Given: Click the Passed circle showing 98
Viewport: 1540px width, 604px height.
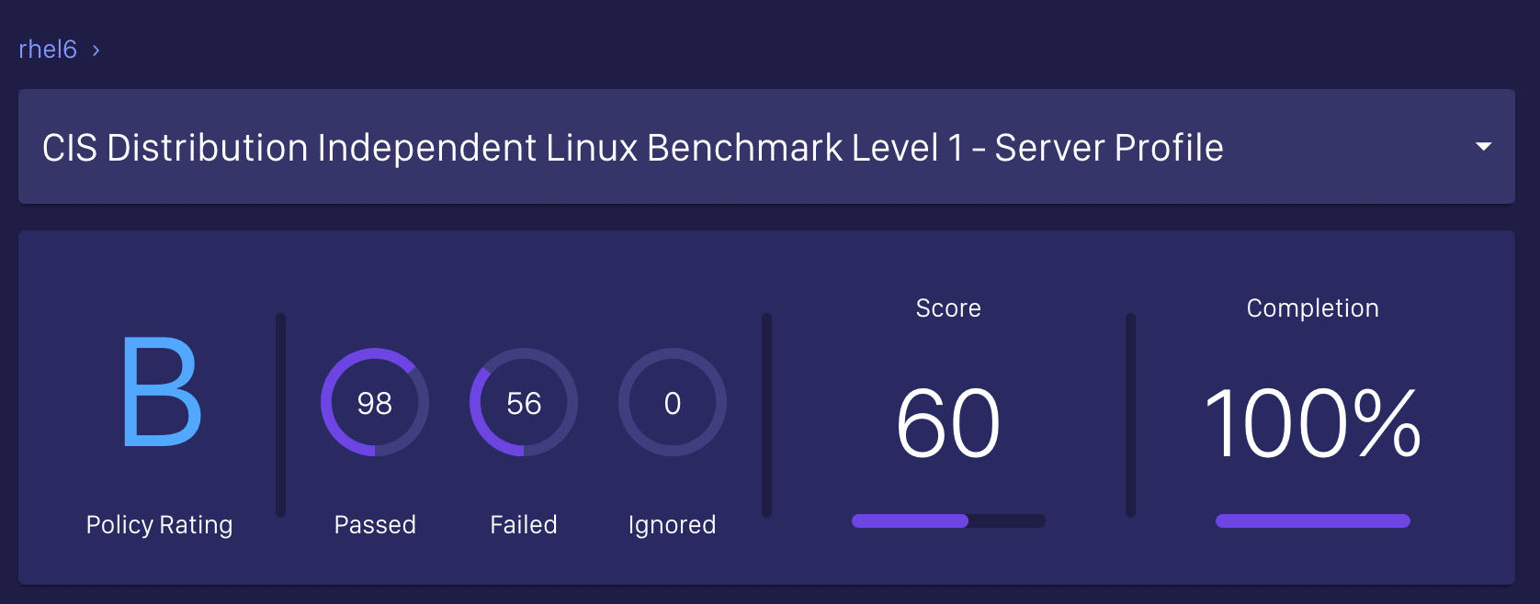Looking at the screenshot, I should (x=375, y=402).
